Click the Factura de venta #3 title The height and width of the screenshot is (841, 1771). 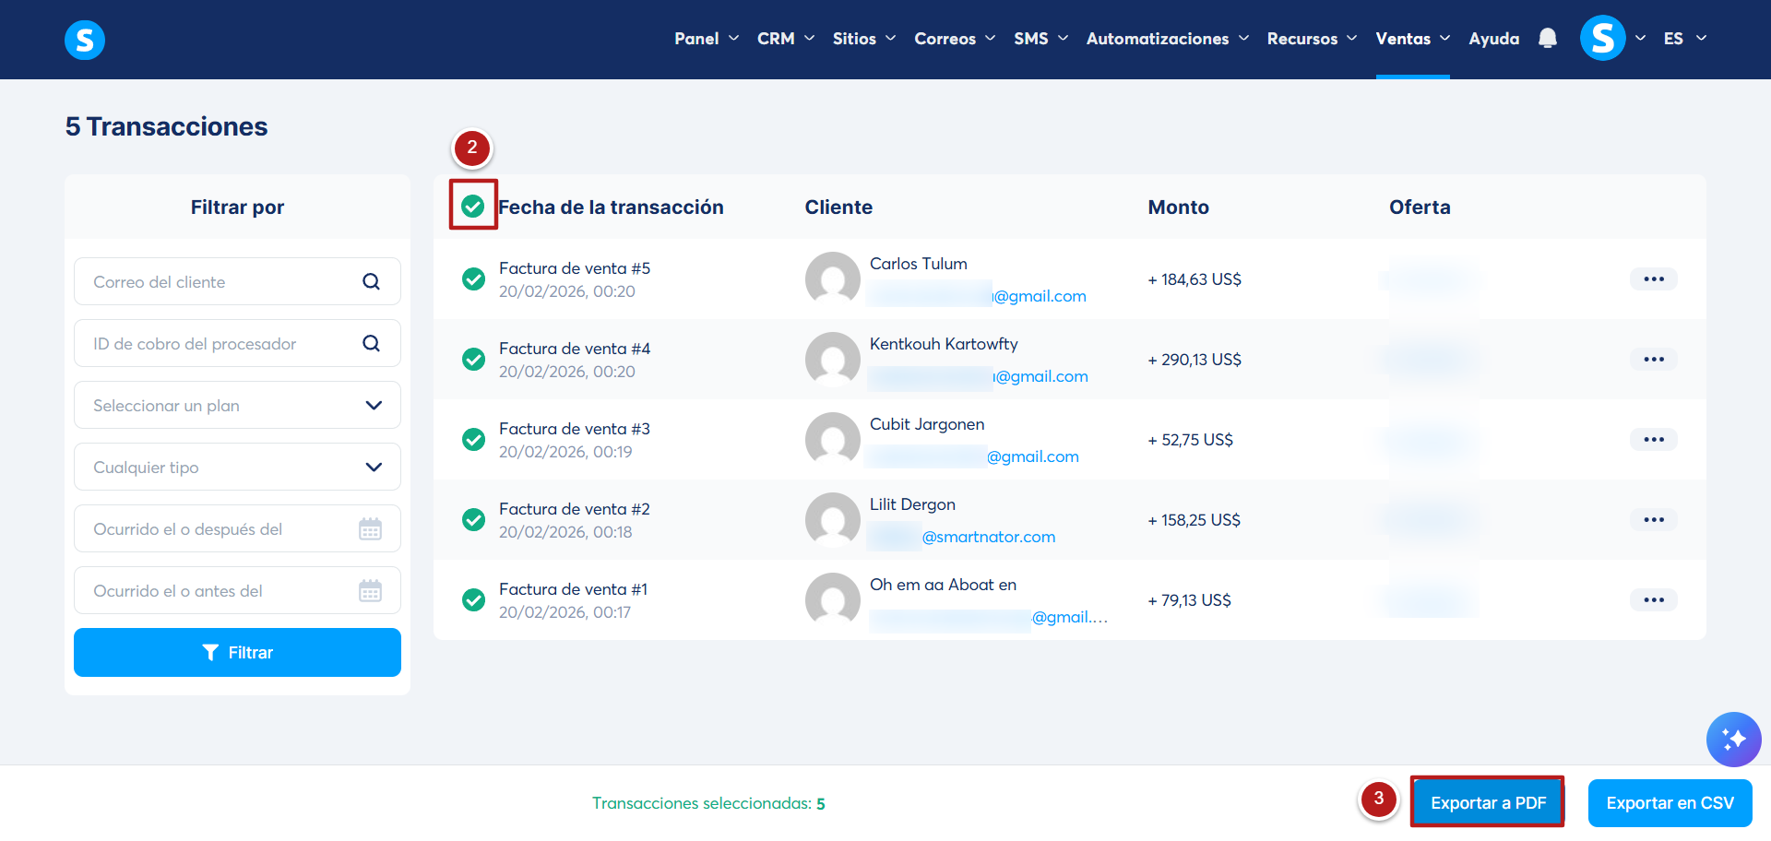(575, 428)
